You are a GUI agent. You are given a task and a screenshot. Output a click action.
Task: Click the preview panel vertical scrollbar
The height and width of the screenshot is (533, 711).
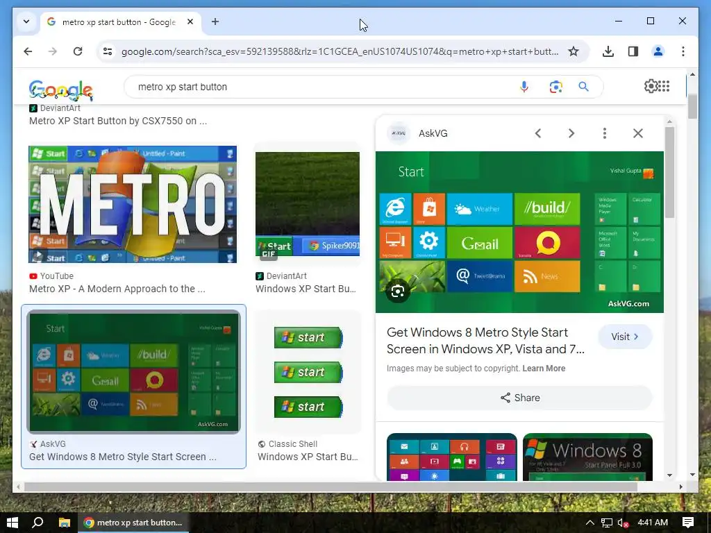(x=670, y=172)
